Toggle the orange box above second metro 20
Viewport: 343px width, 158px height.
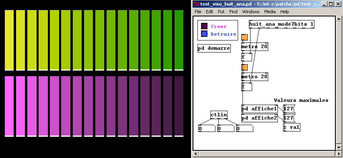pos(244,67)
